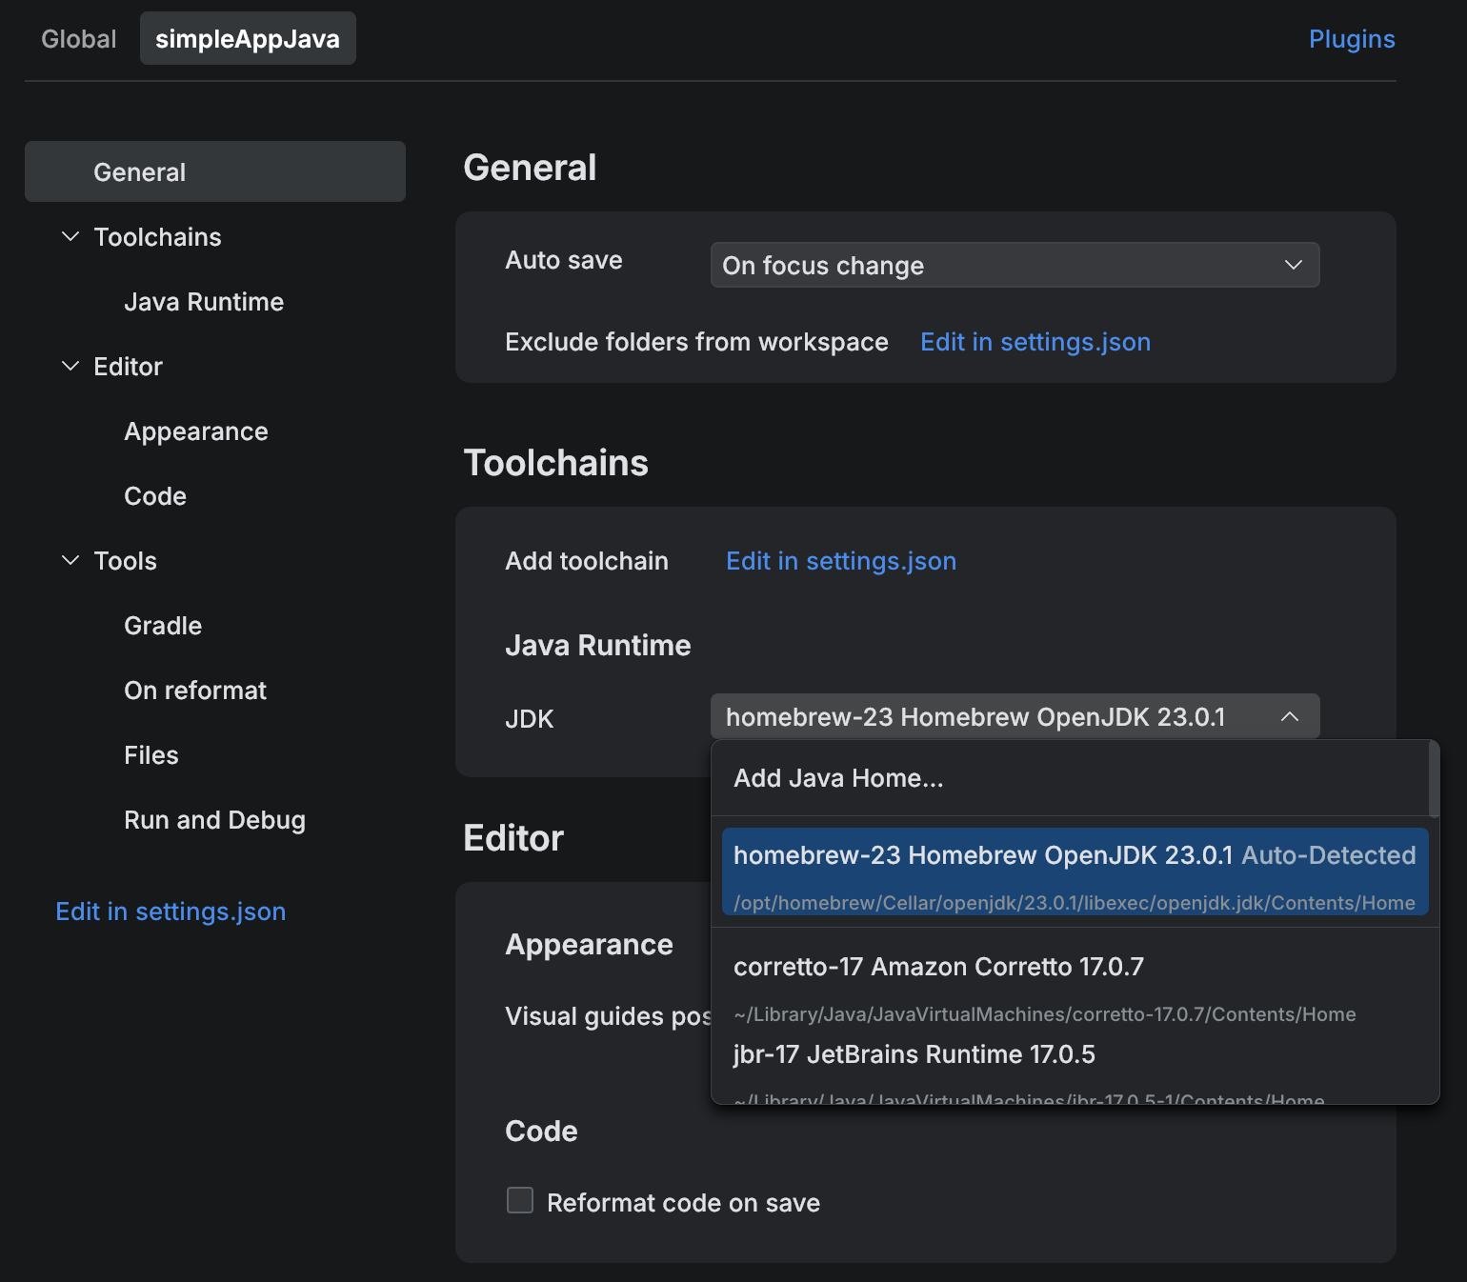
Task: Switch to the Global settings tab
Action: (x=78, y=39)
